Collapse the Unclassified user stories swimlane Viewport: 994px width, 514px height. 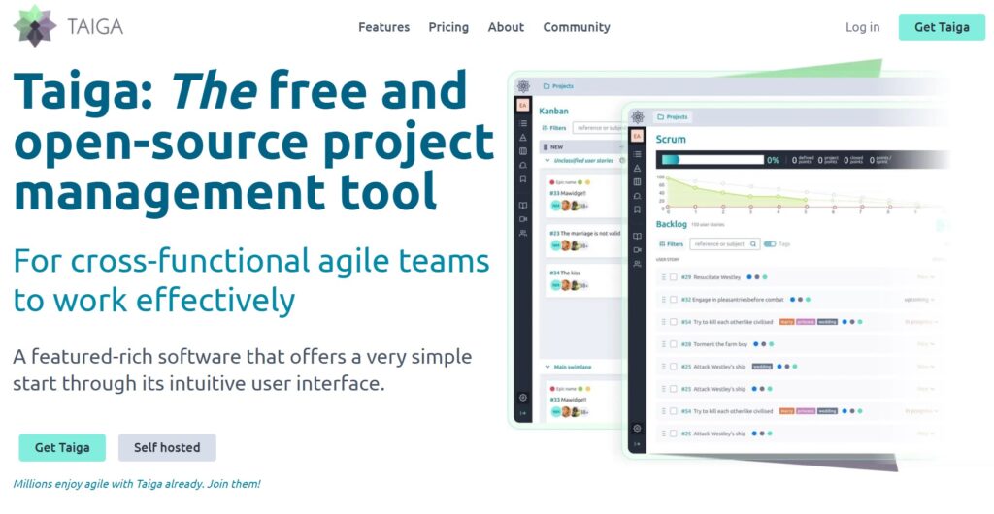pos(547,161)
